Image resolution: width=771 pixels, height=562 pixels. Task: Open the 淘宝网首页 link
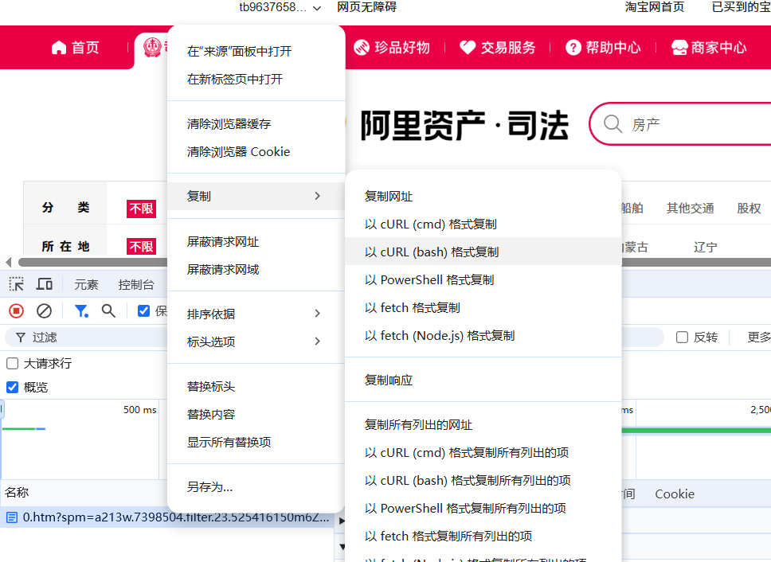655,7
